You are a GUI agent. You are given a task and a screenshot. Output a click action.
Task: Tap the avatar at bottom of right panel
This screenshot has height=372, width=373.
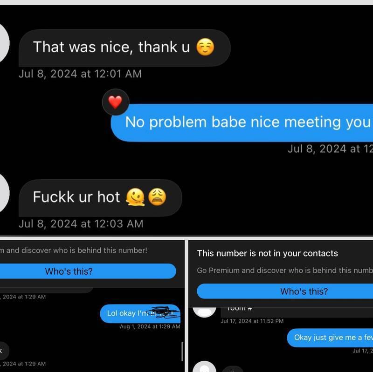tap(204, 366)
